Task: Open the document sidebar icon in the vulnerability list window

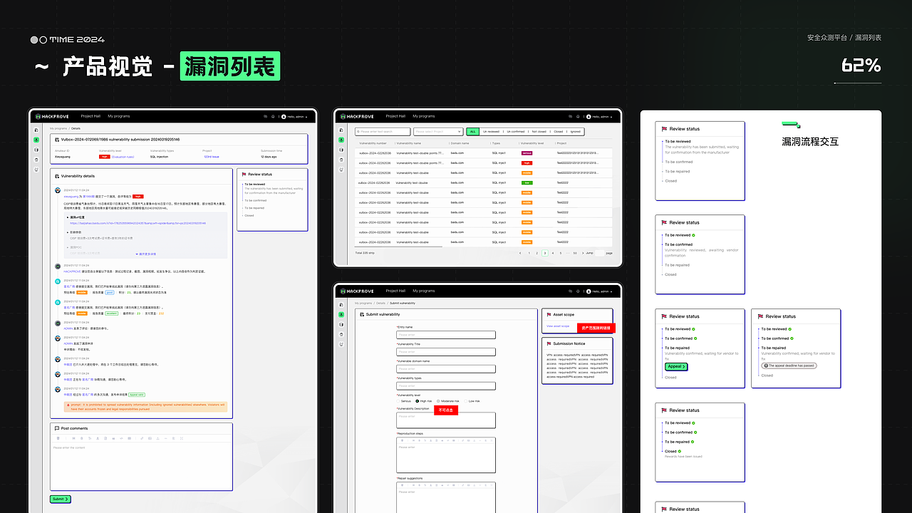Action: coord(341,130)
